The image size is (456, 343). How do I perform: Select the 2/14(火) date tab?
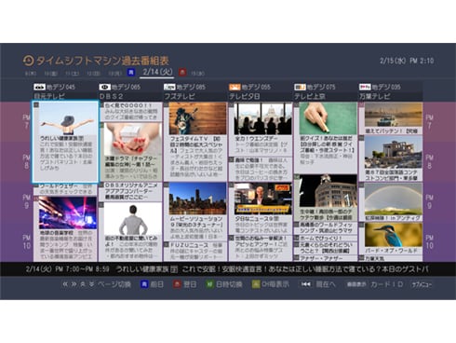click(157, 72)
